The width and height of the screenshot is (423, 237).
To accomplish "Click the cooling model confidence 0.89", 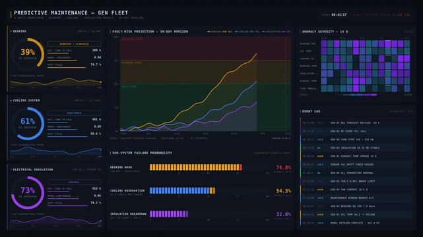I will 98,126.
